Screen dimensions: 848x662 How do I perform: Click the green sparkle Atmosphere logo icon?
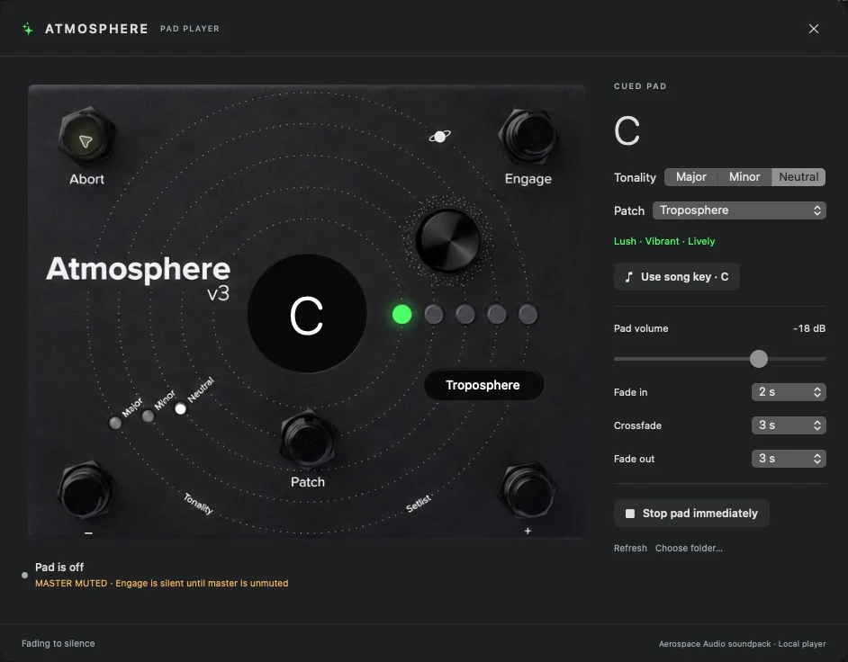28,29
